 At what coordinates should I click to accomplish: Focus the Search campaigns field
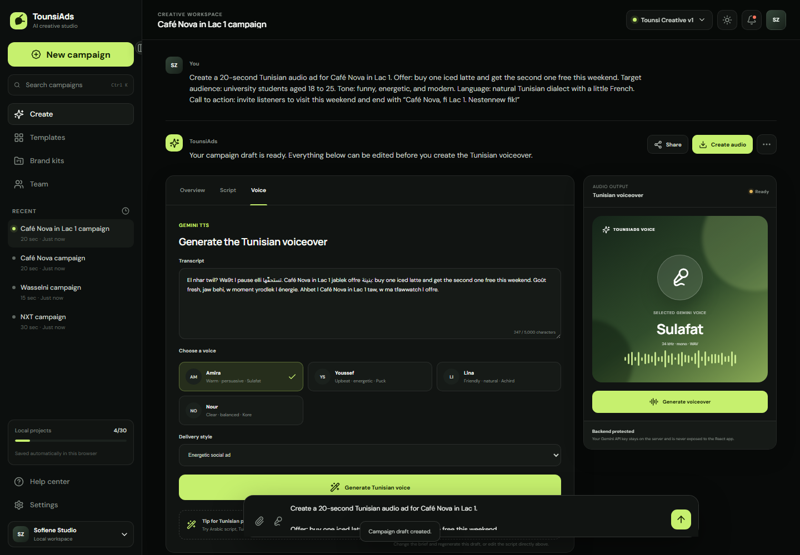(71, 85)
